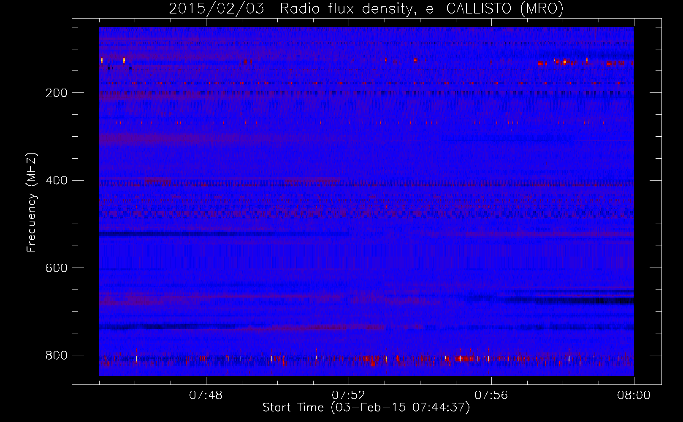Select the "600" frequency tick label

click(x=56, y=268)
